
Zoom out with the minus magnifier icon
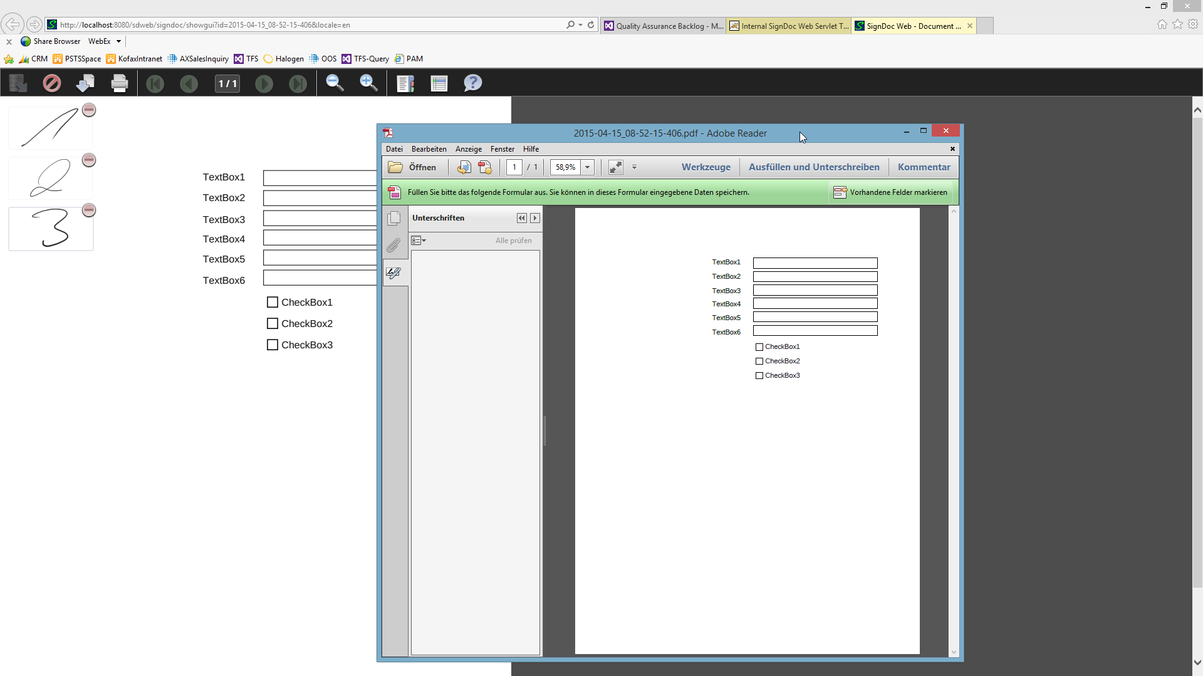(x=335, y=83)
